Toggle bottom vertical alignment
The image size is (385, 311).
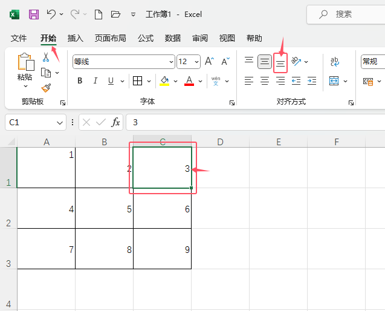[280, 64]
